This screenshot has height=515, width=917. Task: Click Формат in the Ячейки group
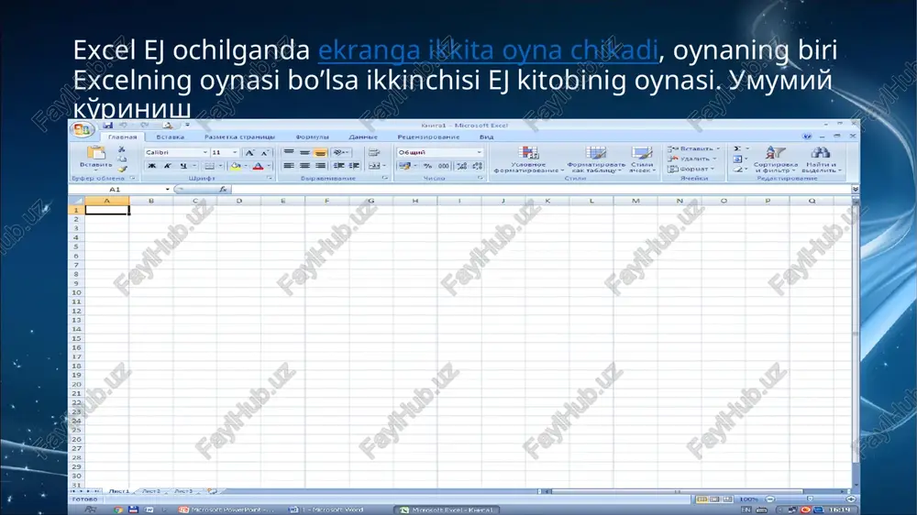[x=691, y=169]
